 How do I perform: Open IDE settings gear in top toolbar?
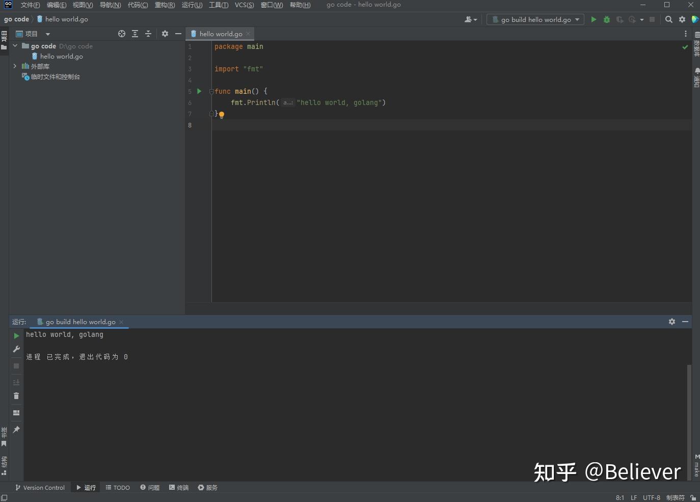click(682, 19)
